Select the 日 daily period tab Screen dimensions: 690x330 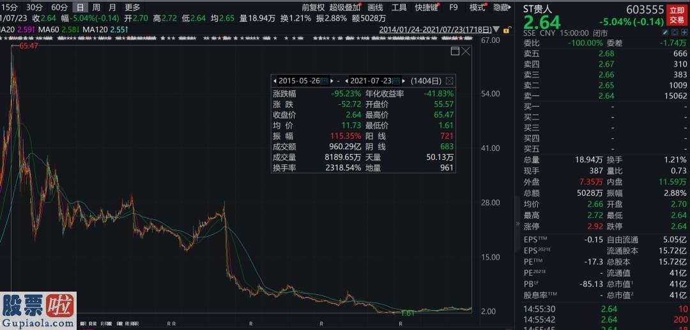[80, 7]
